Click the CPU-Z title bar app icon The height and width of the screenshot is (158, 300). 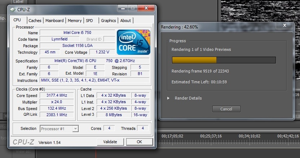(13, 9)
